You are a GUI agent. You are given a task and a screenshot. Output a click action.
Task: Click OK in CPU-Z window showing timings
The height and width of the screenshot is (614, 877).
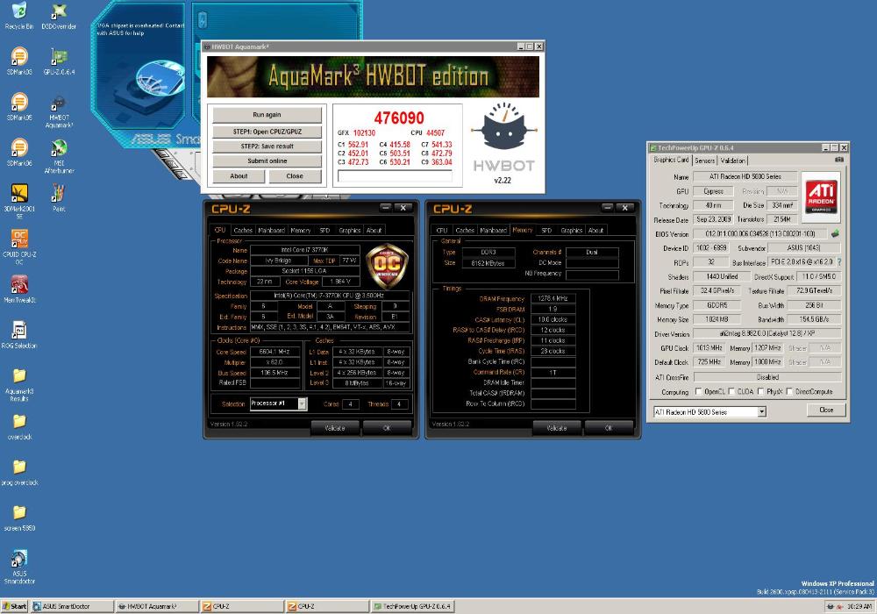(x=609, y=428)
